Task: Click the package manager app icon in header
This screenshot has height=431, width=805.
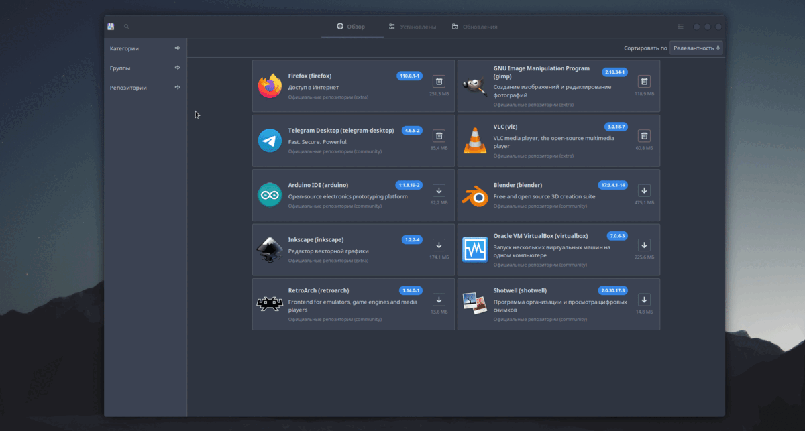Action: (x=111, y=27)
